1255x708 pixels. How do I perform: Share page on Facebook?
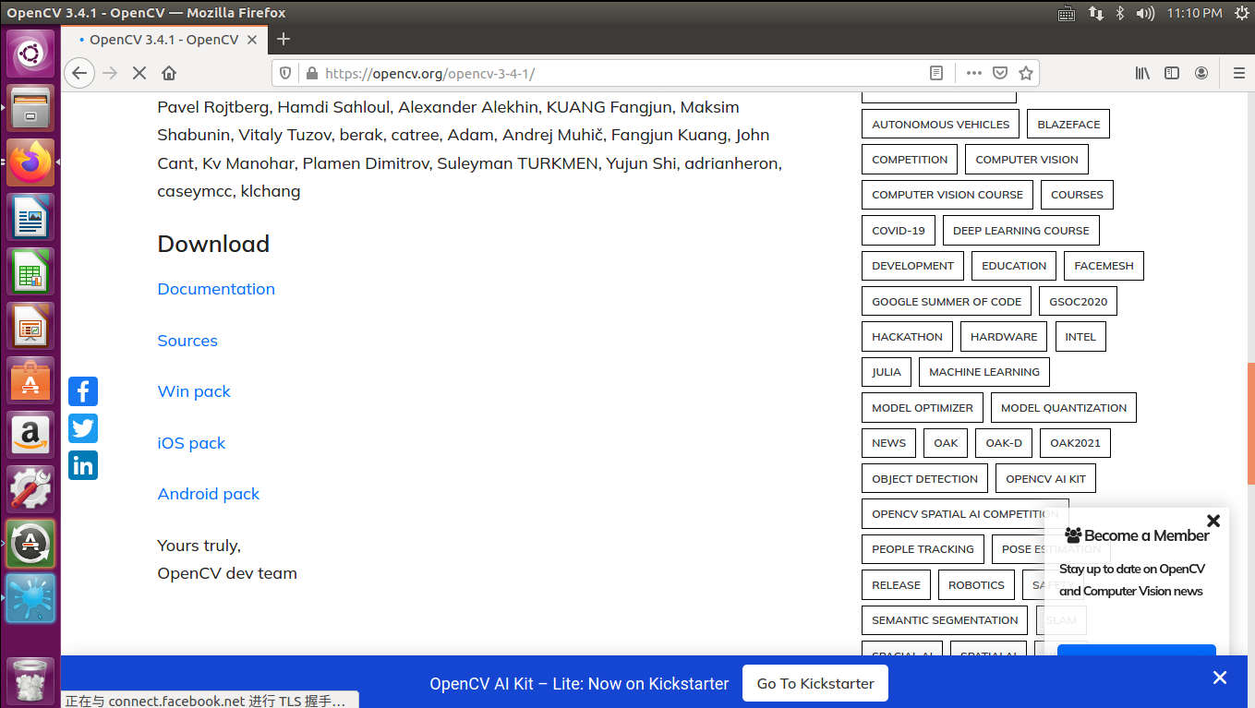click(83, 391)
